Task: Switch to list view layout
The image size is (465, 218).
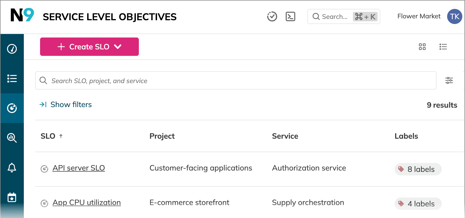Action: tap(443, 47)
